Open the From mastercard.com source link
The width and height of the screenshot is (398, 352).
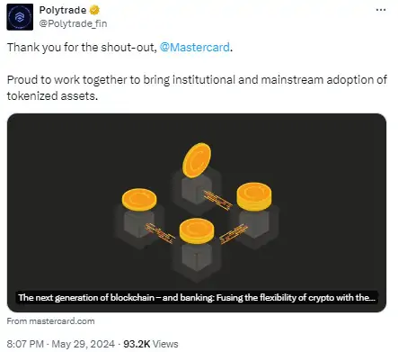50,321
